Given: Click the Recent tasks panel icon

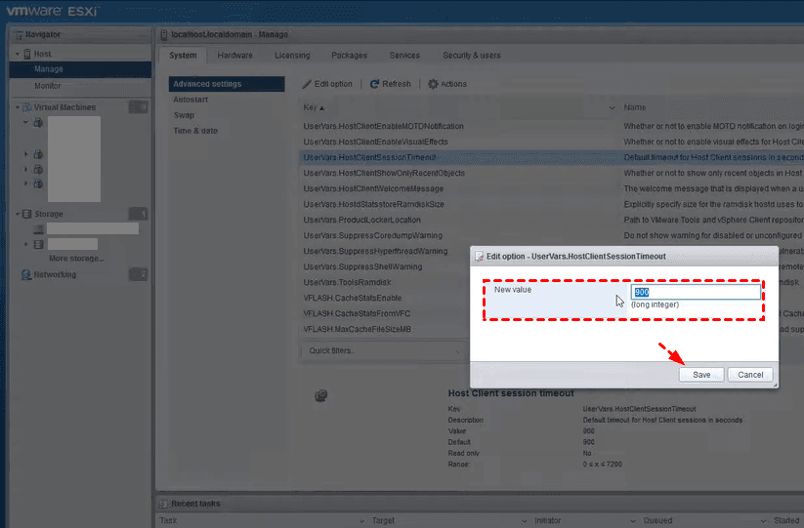Looking at the screenshot, I should point(163,504).
